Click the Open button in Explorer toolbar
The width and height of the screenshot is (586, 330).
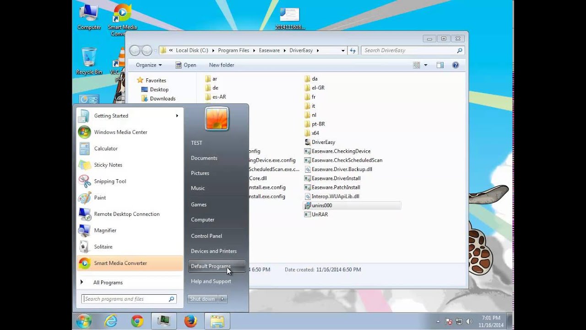pyautogui.click(x=186, y=65)
